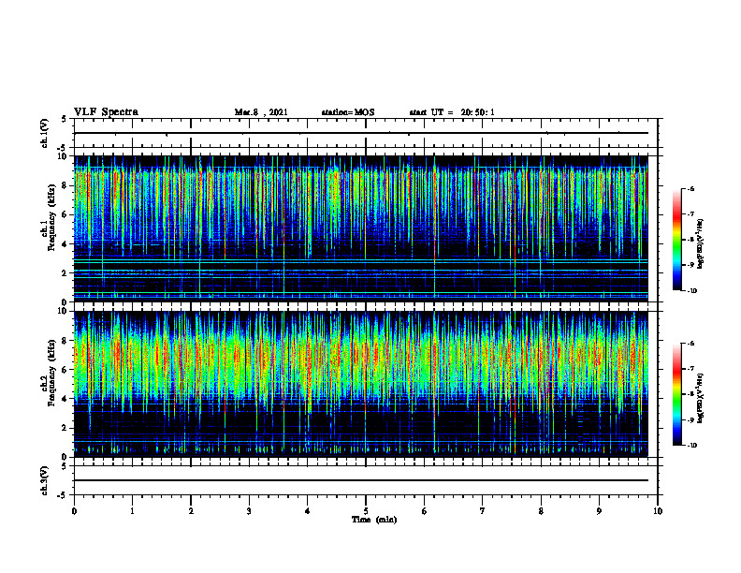Click inside the ch.1 spectrogram panel
Viewport: 741px width, 573px height.
pos(361,228)
